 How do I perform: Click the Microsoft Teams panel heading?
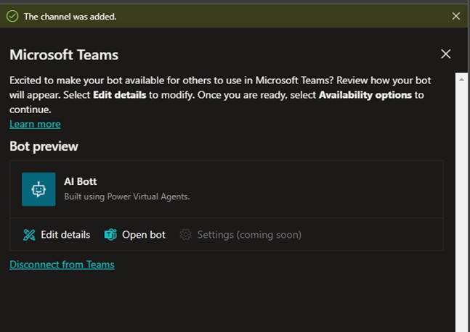click(64, 54)
